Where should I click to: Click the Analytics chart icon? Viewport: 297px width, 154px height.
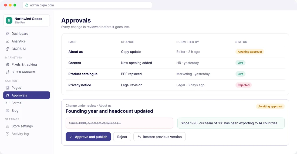(7, 41)
